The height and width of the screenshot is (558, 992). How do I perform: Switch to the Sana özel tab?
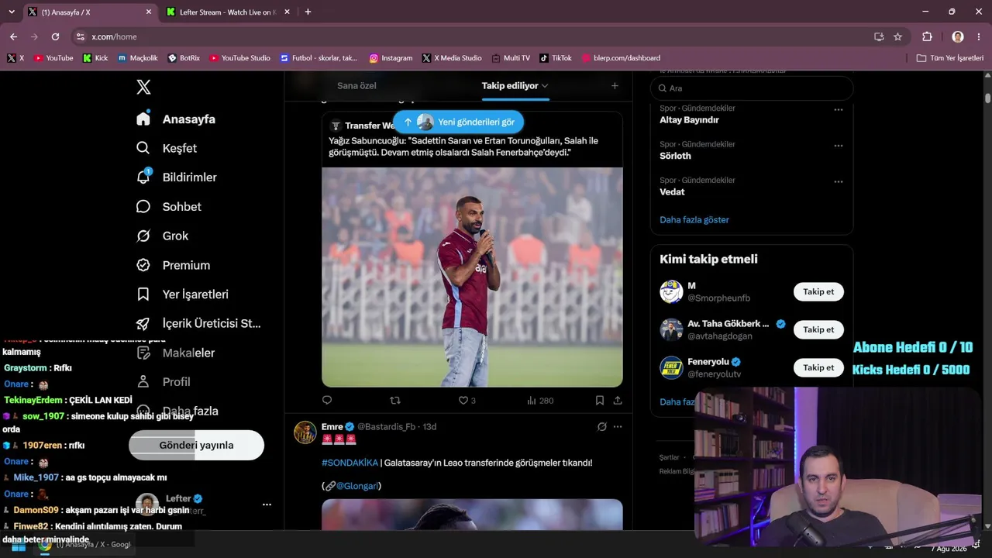tap(356, 86)
